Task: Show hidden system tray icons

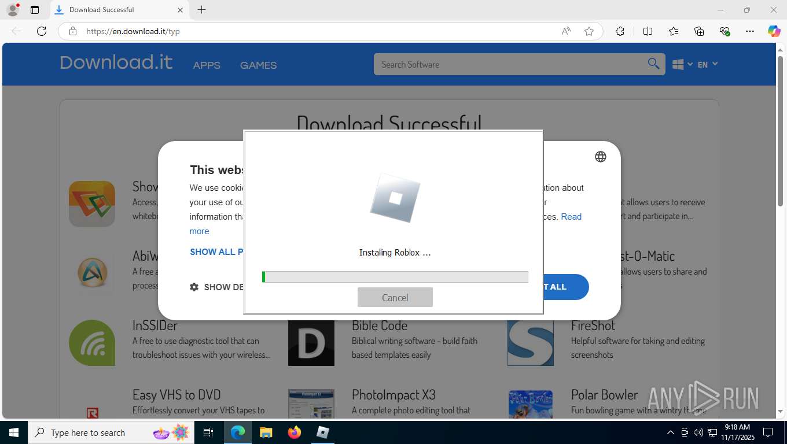Action: point(671,432)
